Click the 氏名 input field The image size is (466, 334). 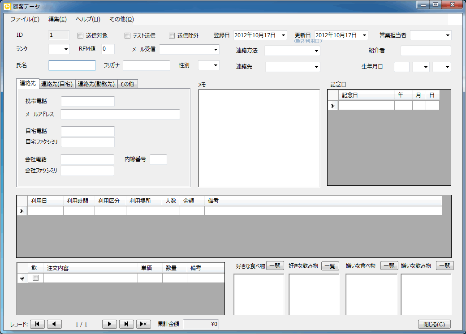point(72,65)
